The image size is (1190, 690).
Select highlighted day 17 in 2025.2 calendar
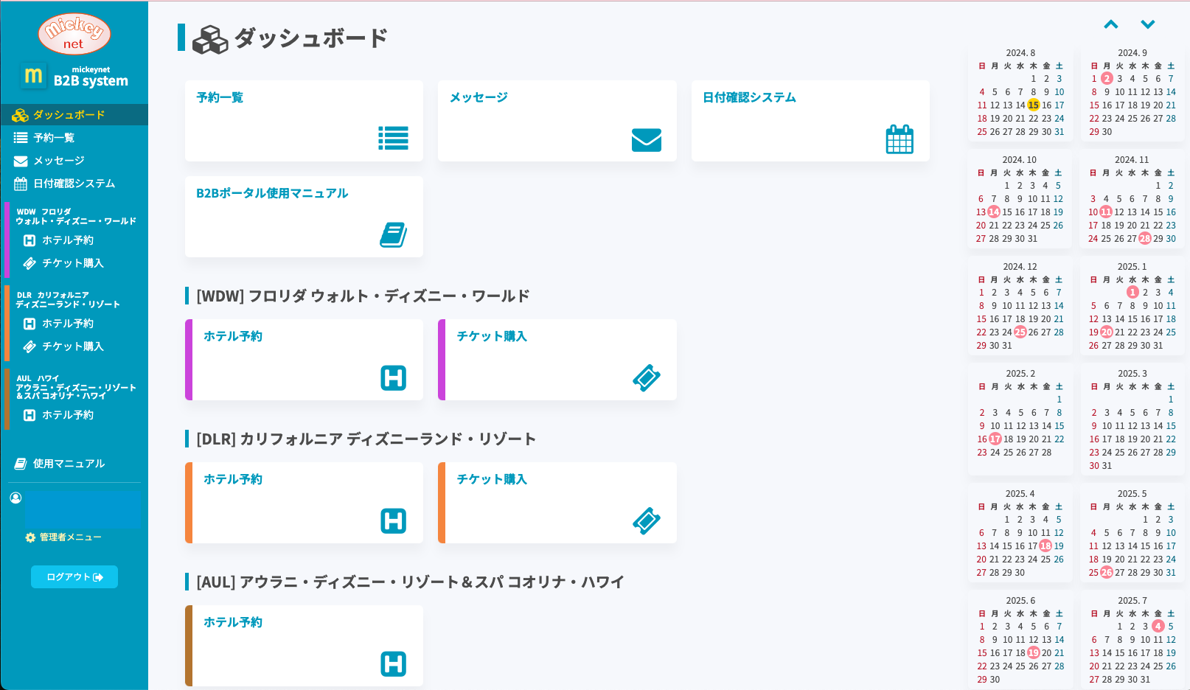click(995, 439)
